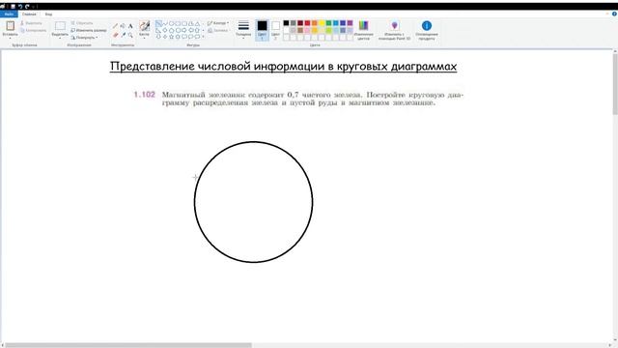
Task: Click the Resize (Изменить размер) button
Action: pyautogui.click(x=89, y=30)
